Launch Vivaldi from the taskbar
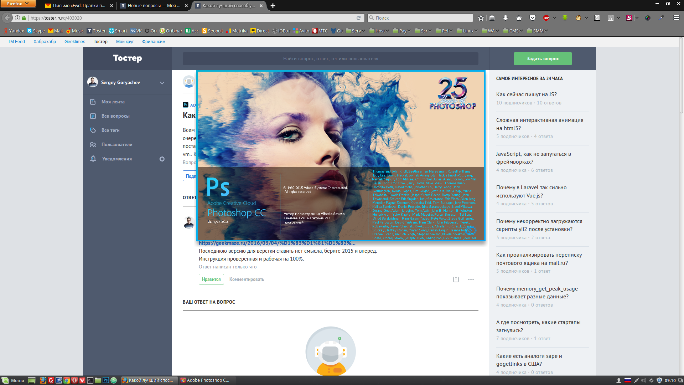The width and height of the screenshot is (684, 385). [x=82, y=380]
